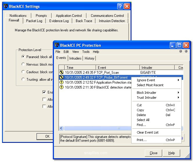Open the File menu

(x=58, y=52)
